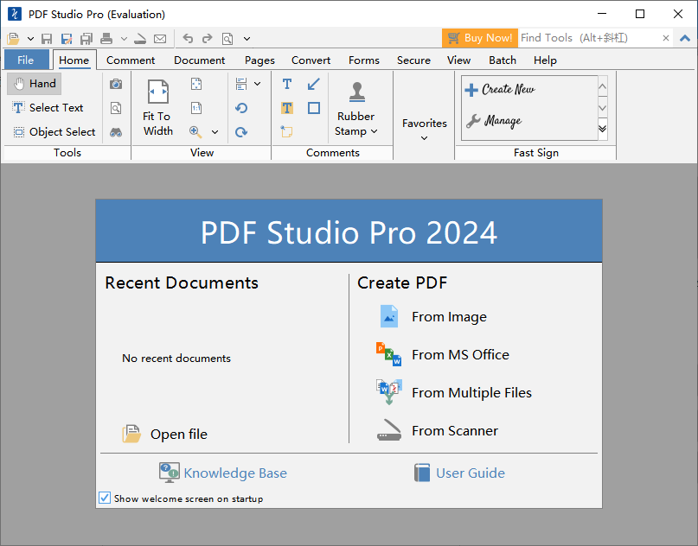Click the Redo arrow icon
This screenshot has width=698, height=546.
208,39
